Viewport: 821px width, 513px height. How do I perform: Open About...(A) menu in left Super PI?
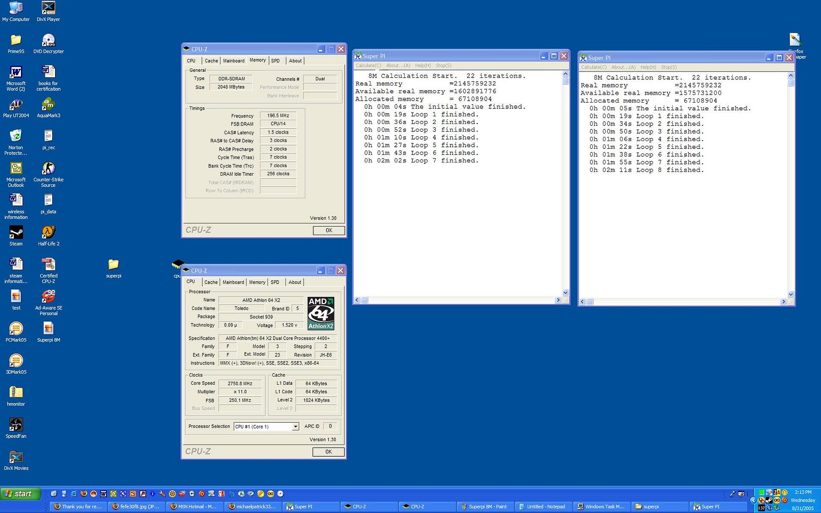tap(398, 66)
